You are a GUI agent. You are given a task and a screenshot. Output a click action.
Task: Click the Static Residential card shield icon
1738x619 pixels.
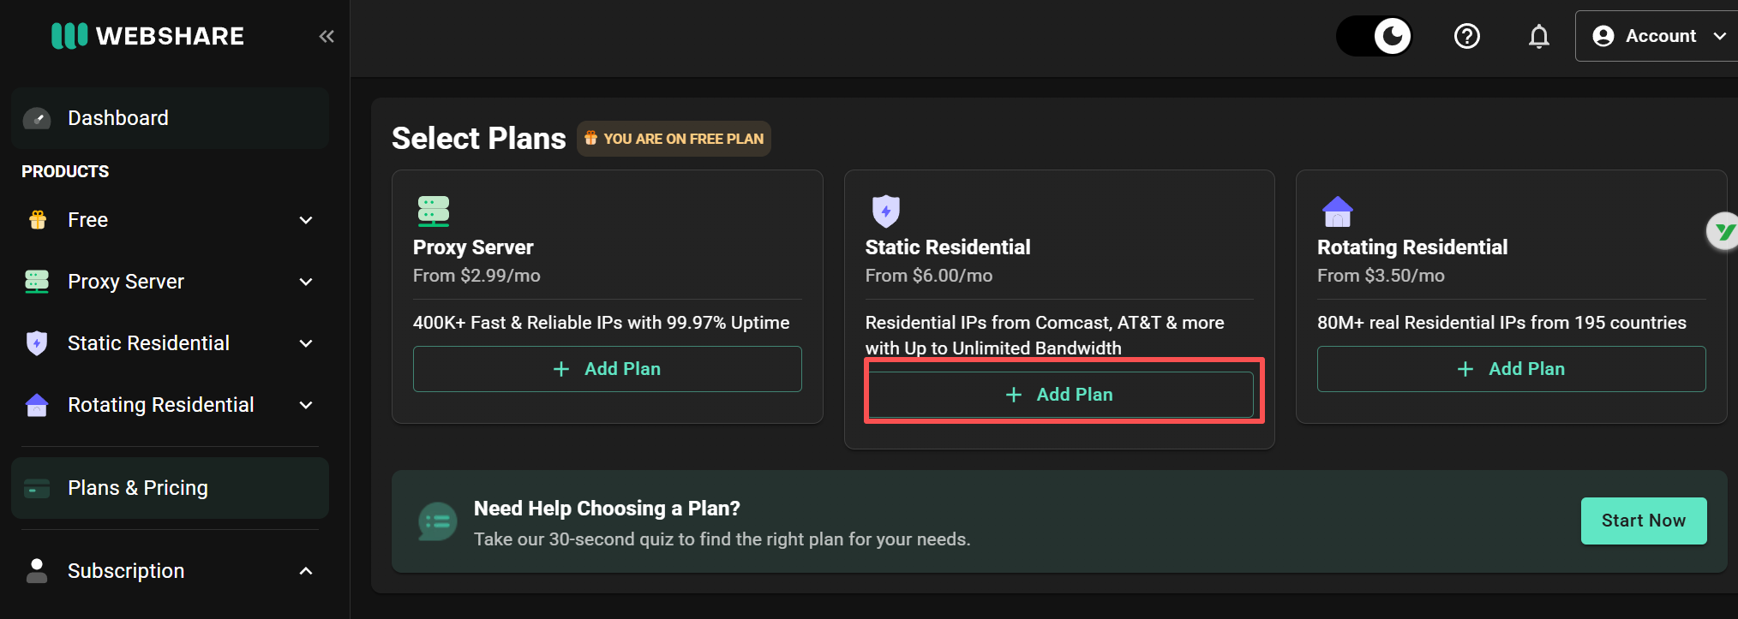click(x=885, y=211)
